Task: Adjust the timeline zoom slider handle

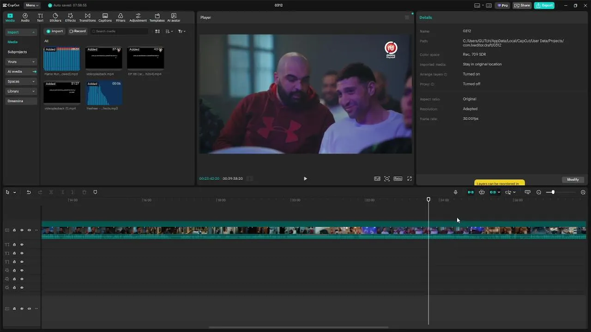Action: 553,192
